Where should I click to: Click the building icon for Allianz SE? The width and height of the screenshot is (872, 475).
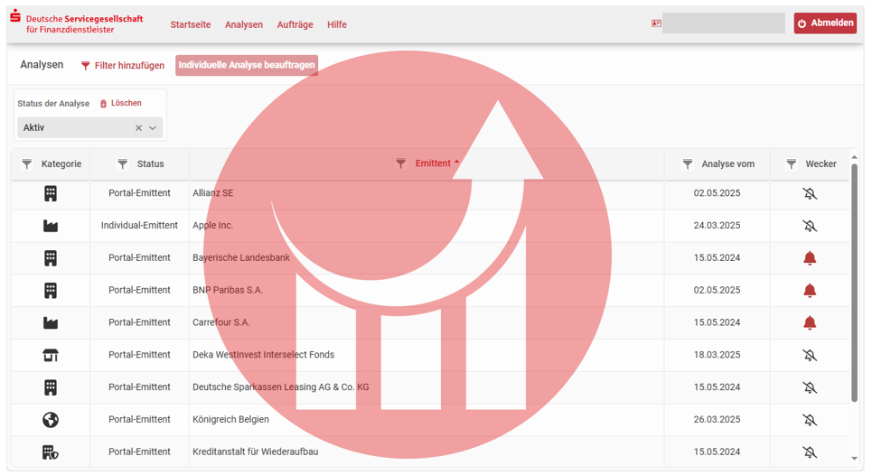click(51, 193)
